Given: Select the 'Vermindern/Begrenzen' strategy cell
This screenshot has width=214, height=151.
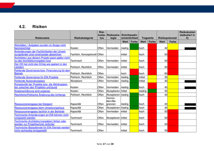Looking at the screenshot, I should pos(113,101).
